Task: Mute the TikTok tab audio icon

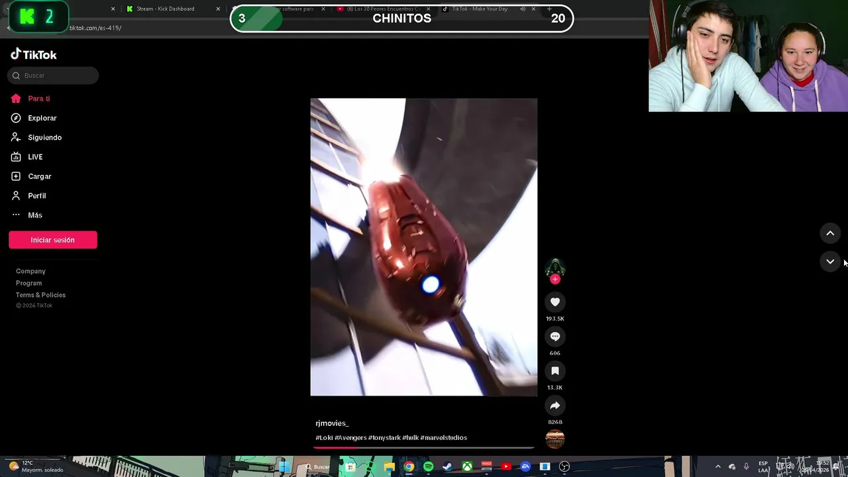Action: point(523,9)
